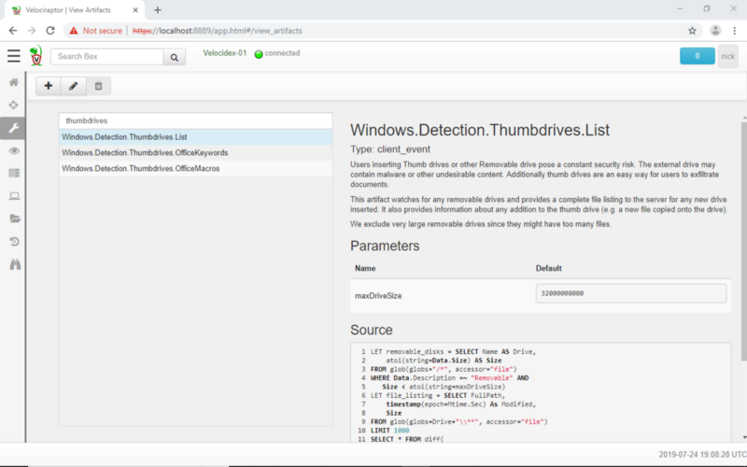Screen dimensions: 747x467
Task: Select the wrench View Artifacts sidebar icon
Action: click(x=13, y=127)
